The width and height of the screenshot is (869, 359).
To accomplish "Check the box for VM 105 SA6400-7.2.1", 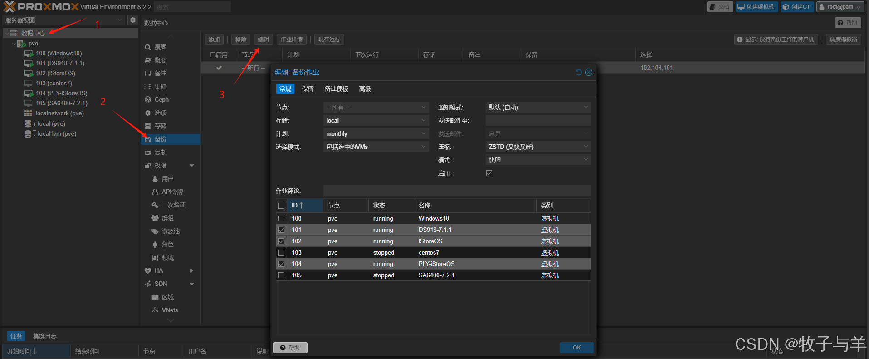I will pyautogui.click(x=281, y=275).
